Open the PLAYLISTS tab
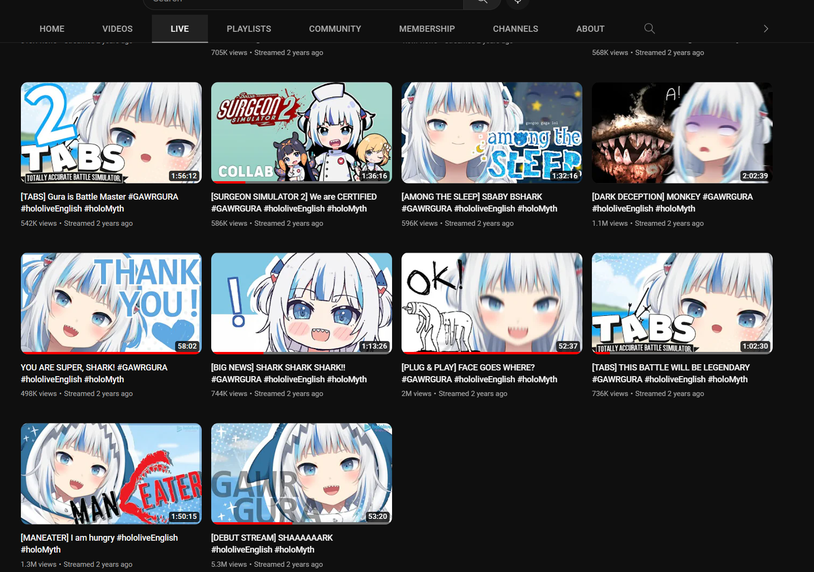 (249, 28)
